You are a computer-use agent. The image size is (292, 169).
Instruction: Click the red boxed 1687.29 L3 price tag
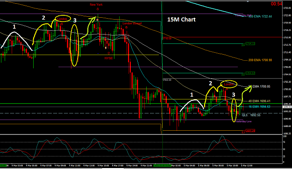pos(250,131)
